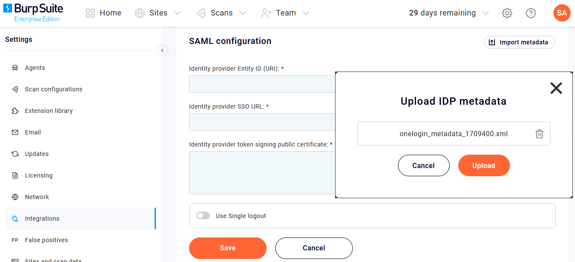Click the orange Upload button
Viewport: 575px width, 262px height.
coord(484,165)
